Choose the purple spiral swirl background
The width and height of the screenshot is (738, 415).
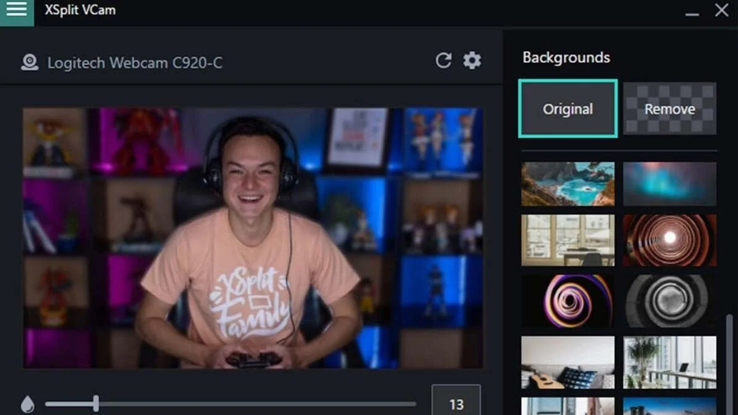click(568, 301)
